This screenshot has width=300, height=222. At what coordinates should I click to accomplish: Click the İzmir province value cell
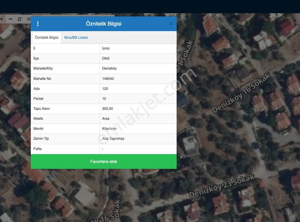[106, 48]
